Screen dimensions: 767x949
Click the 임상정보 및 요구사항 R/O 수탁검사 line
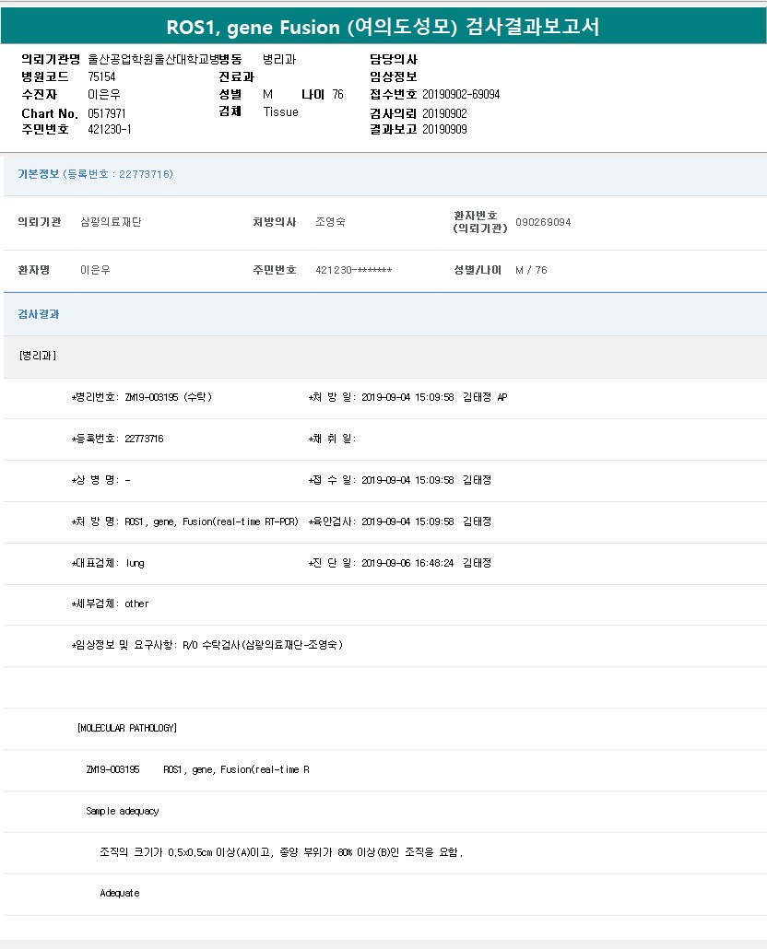207,645
